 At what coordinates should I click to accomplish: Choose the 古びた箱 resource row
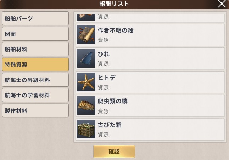[x=150, y=129]
